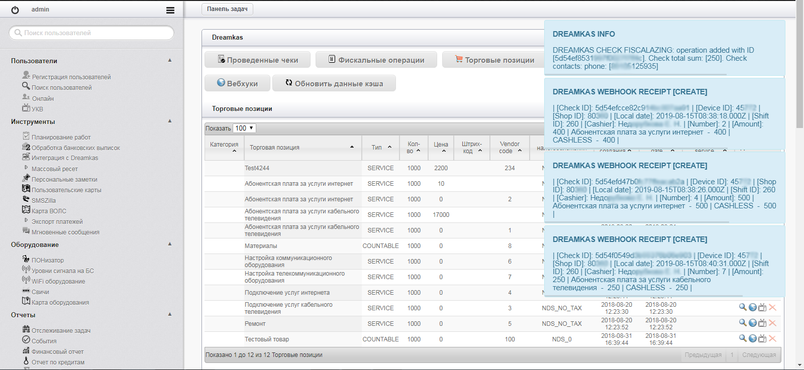804x370 pixels.
Task: Click the Фискальные операции button
Action: [x=376, y=60]
